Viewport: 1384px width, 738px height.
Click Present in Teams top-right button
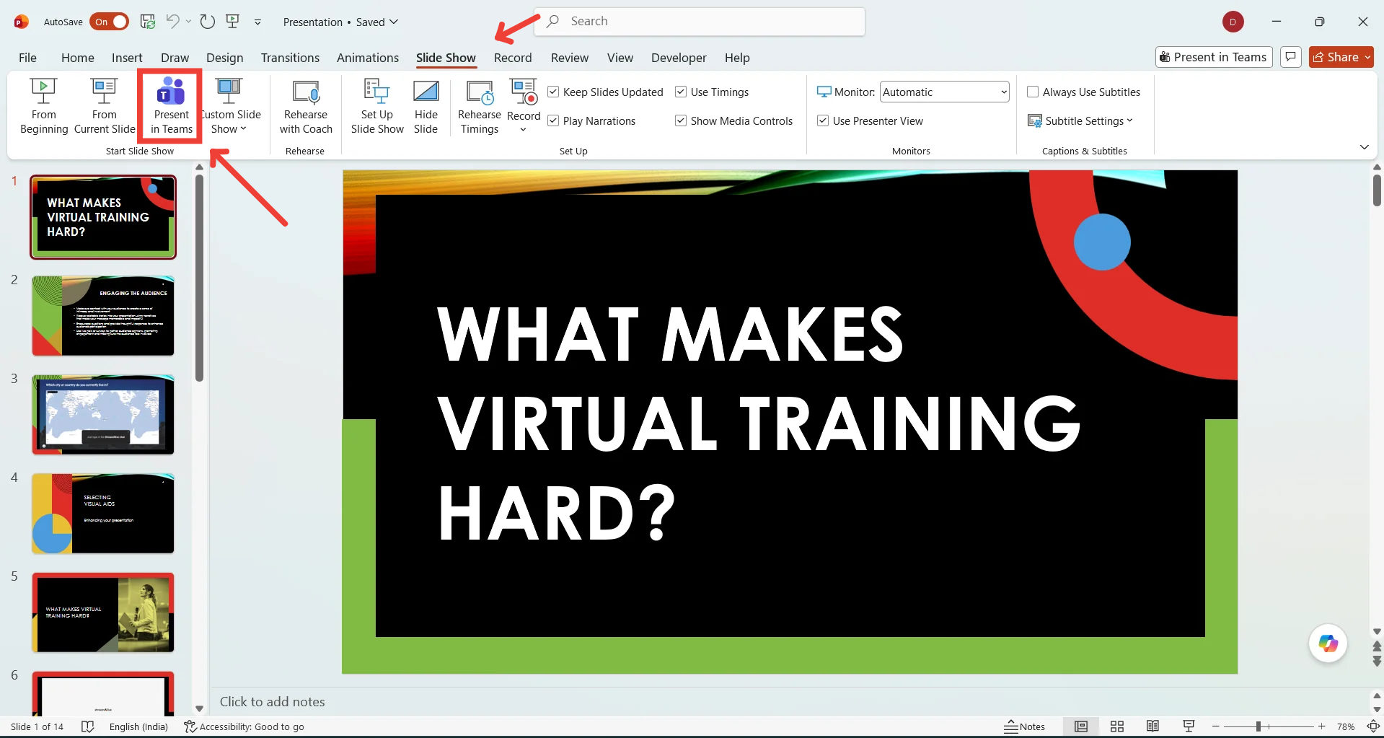(x=1214, y=57)
